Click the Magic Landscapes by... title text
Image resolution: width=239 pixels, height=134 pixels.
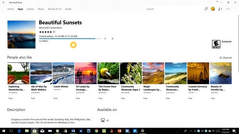pyautogui.click(x=152, y=88)
